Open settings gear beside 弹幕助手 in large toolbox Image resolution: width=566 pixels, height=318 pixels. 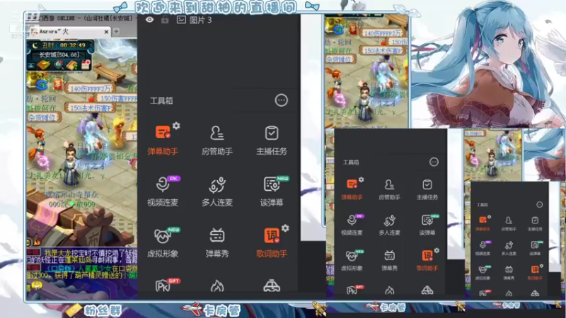(176, 126)
